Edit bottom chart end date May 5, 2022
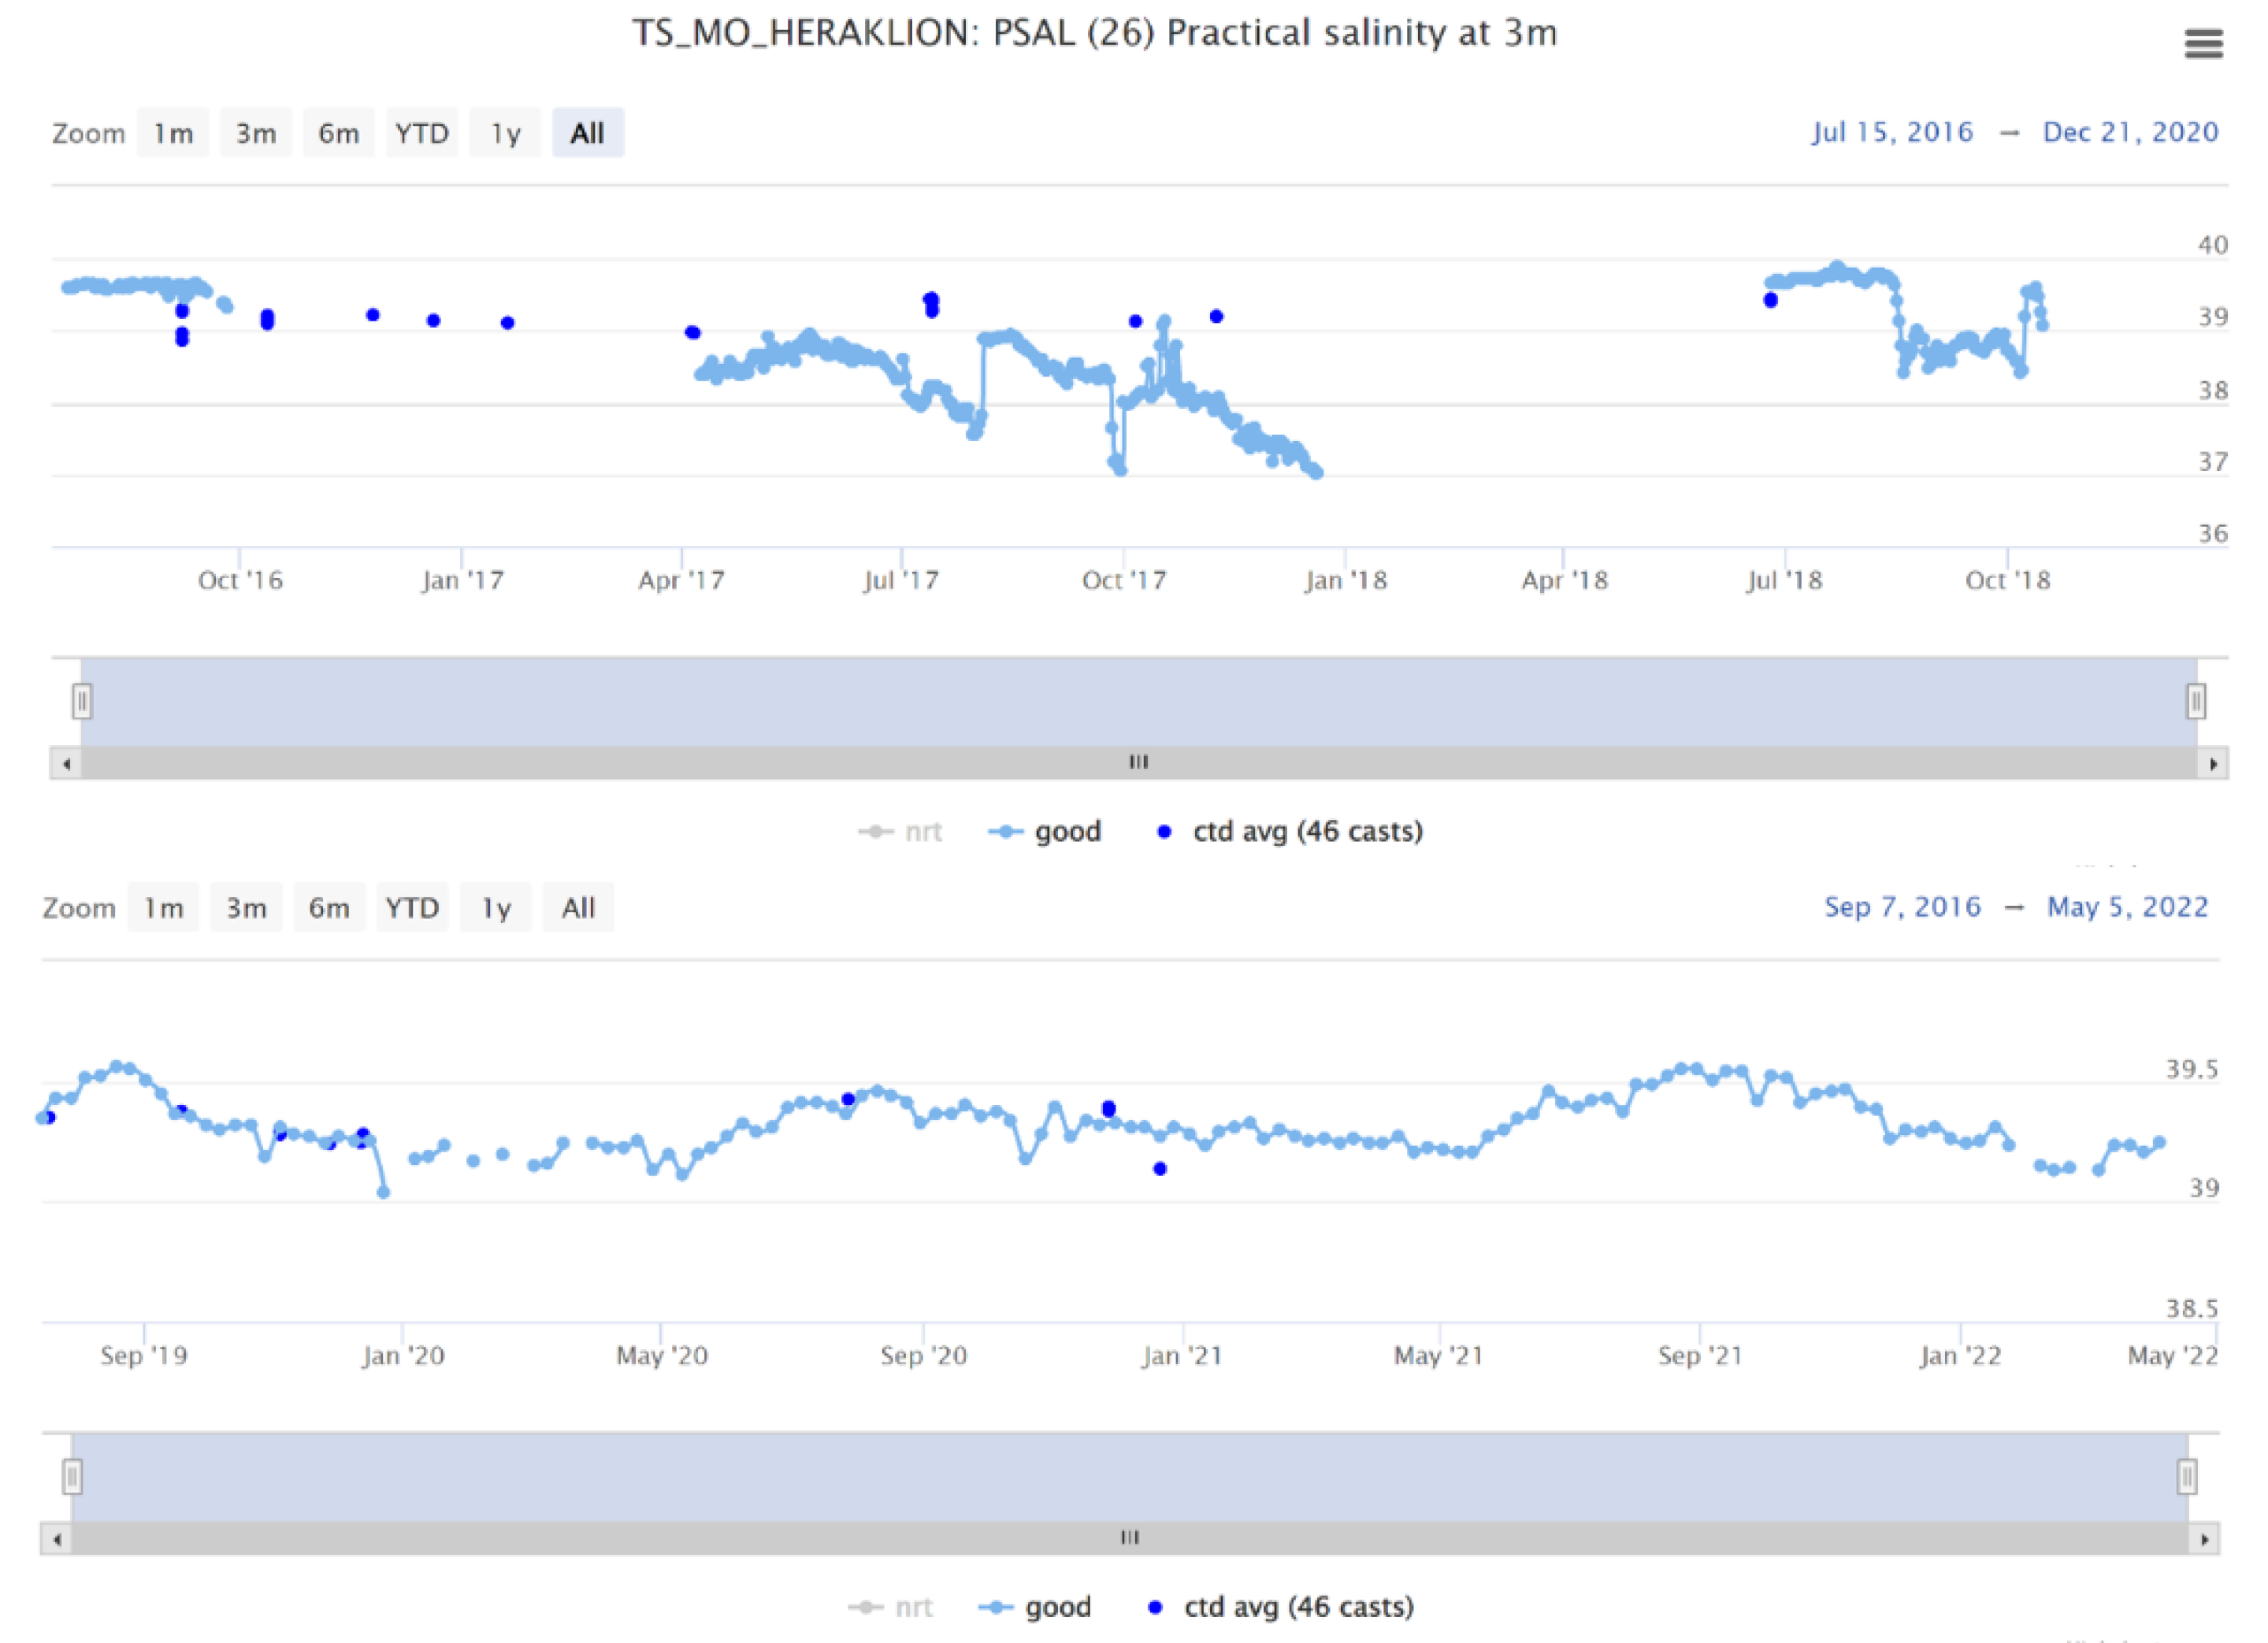This screenshot has width=2268, height=1643. [2127, 907]
